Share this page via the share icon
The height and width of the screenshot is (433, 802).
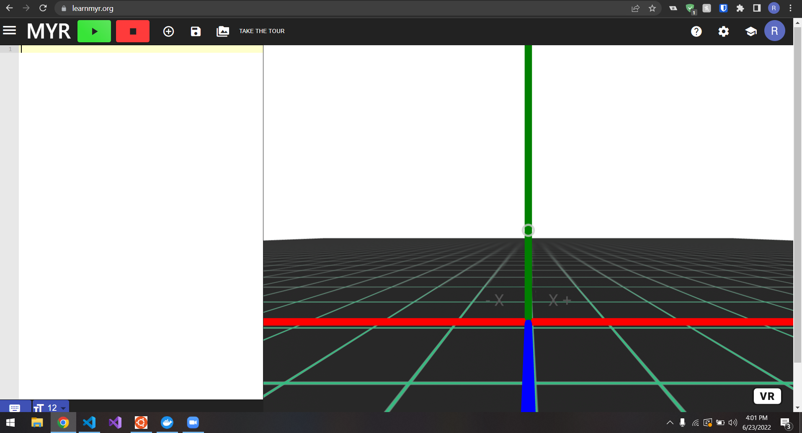(x=635, y=8)
